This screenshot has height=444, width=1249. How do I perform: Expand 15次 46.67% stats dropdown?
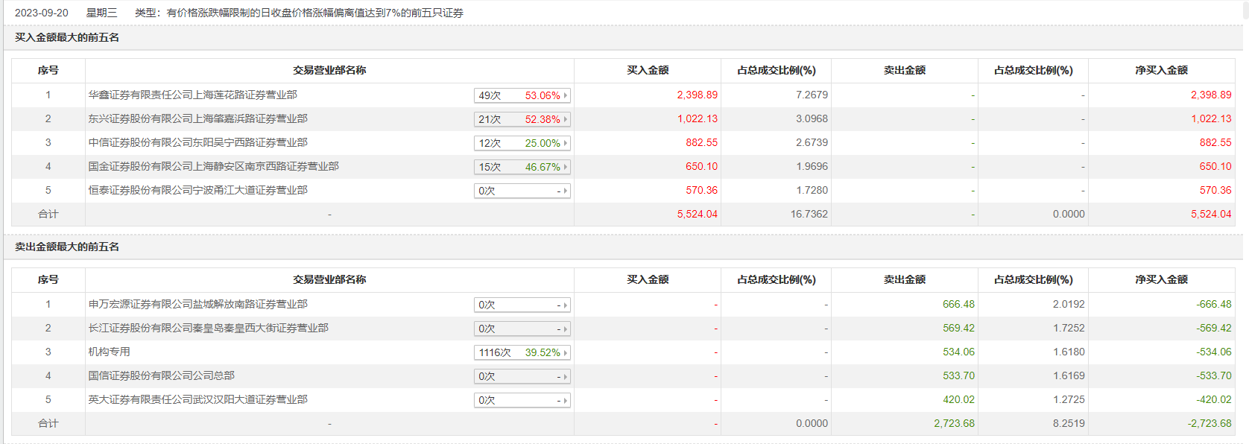click(x=522, y=167)
